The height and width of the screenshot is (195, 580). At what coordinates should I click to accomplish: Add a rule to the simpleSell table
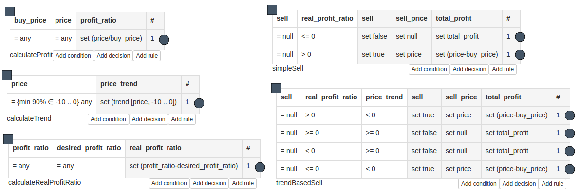(503, 69)
